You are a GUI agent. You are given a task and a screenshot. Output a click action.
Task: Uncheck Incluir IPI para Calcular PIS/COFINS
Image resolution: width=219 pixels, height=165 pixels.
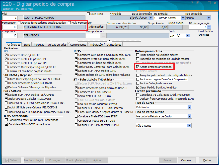coord(6,99)
